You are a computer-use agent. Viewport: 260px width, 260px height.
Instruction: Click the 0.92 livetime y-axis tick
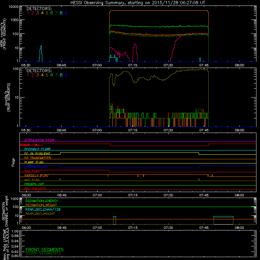[x=15, y=252]
